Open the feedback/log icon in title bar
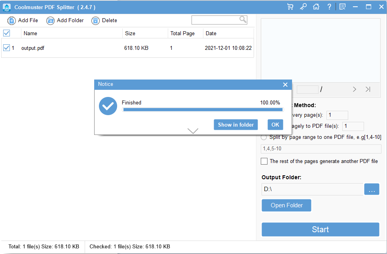Screen dimensions: 387x254 [342, 7]
